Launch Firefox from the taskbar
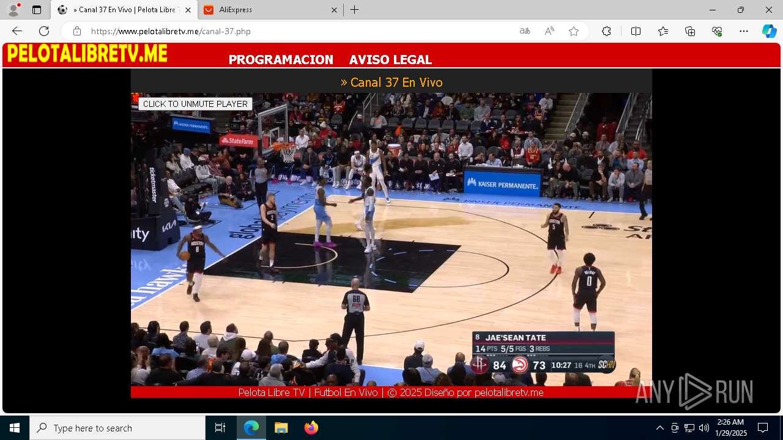The image size is (783, 440). click(x=311, y=428)
